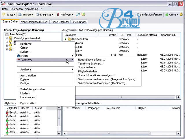
Task: Sort file list by Dateiname column
Action: pyautogui.click(x=81, y=35)
